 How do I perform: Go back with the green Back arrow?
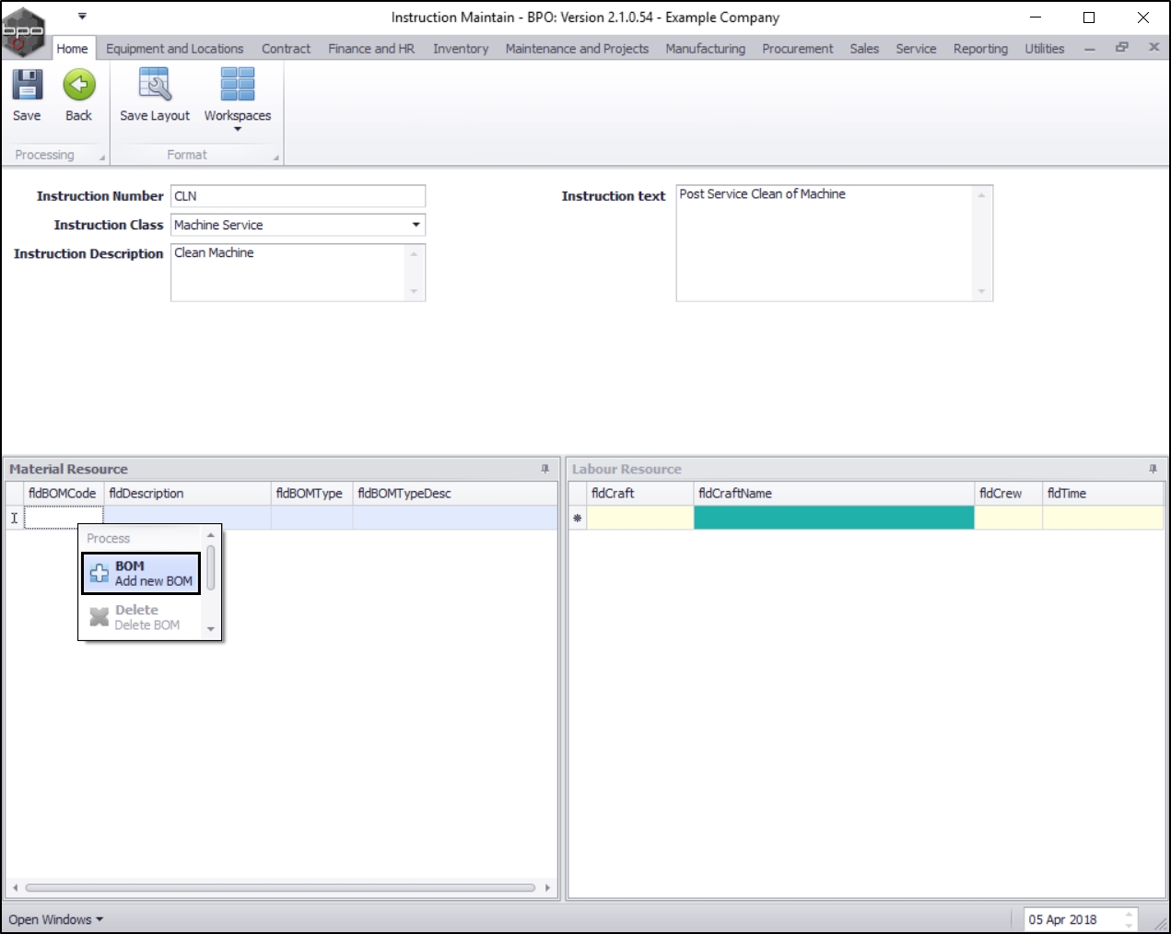click(x=79, y=85)
